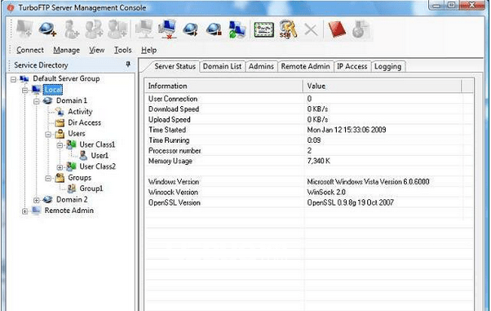Screen dimensions: 491x311
Task: Switch to the Remote Admin tab
Action: [x=305, y=66]
